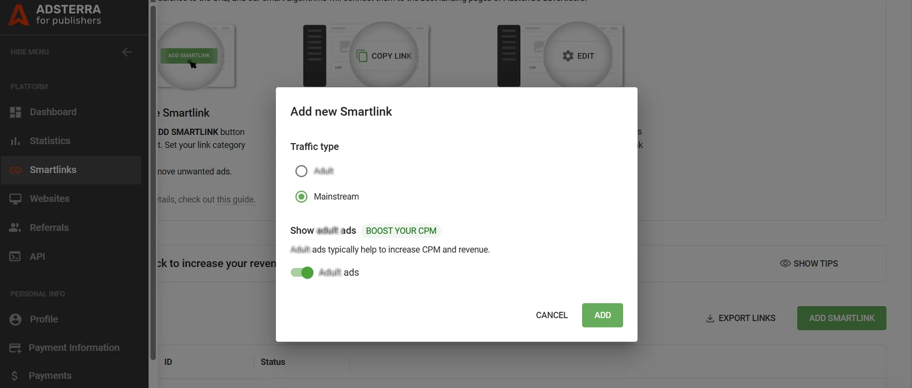Open Statistics in the sidebar
Viewport: 912px width, 388px height.
(x=71, y=141)
